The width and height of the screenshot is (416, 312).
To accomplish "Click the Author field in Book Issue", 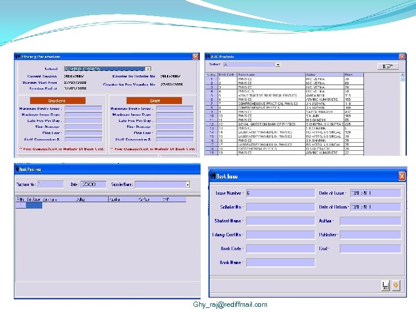I will pos(370,221).
